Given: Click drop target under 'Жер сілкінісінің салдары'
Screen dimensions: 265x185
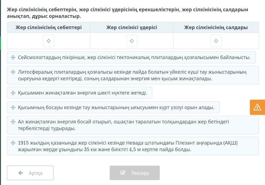Looking at the screenshot, I should [x=216, y=41].
